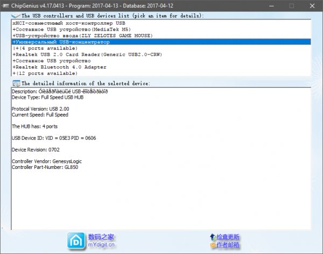Select the (12 ports available) row

point(161,73)
